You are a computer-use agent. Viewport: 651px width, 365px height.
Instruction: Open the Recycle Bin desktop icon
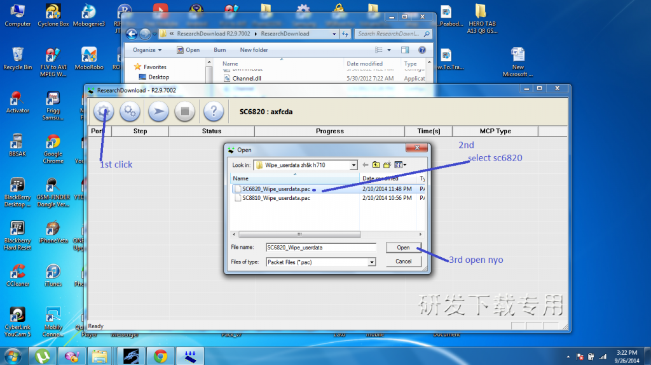pos(17,58)
